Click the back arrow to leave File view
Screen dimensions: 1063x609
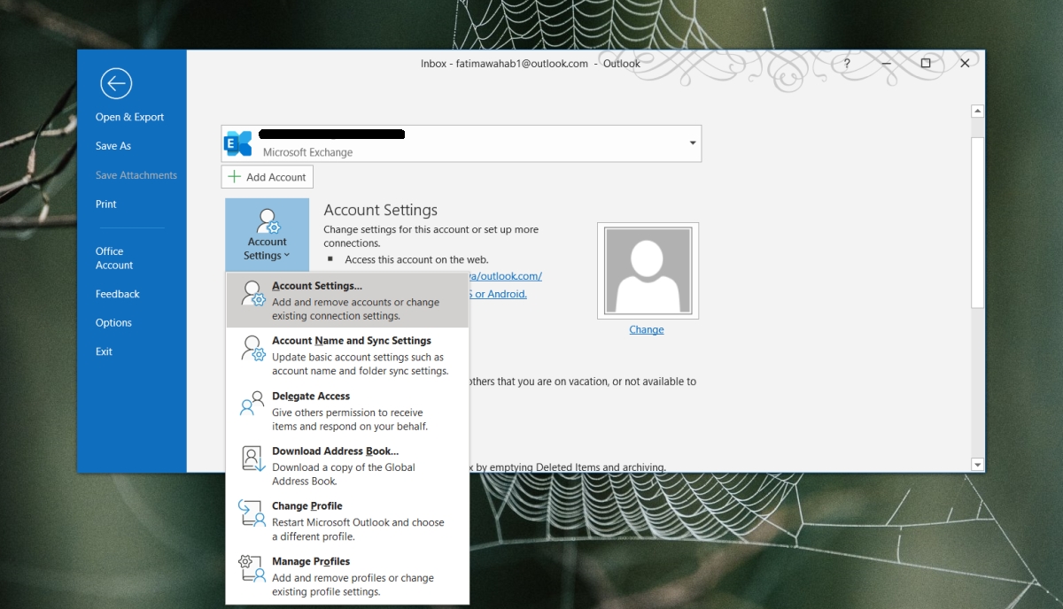(116, 83)
